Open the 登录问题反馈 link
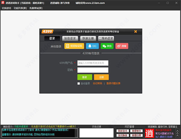181x139 pixels. [113, 83]
